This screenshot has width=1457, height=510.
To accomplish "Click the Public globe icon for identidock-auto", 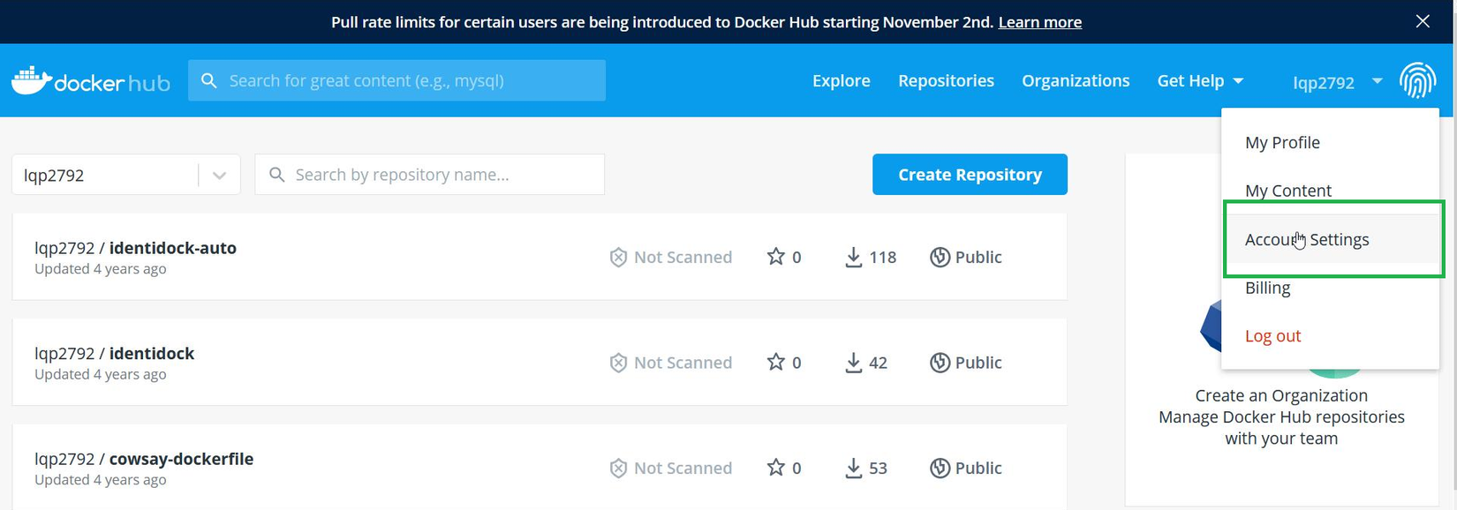I will [940, 257].
